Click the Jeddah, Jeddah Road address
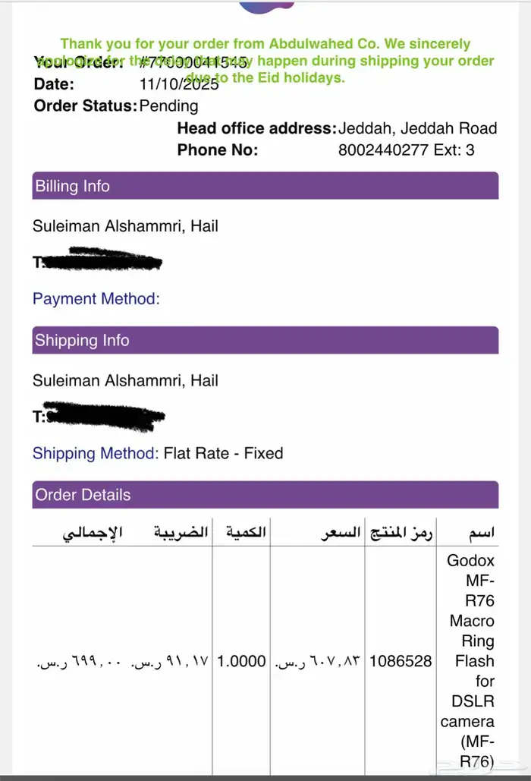This screenshot has height=781, width=531. 418,128
